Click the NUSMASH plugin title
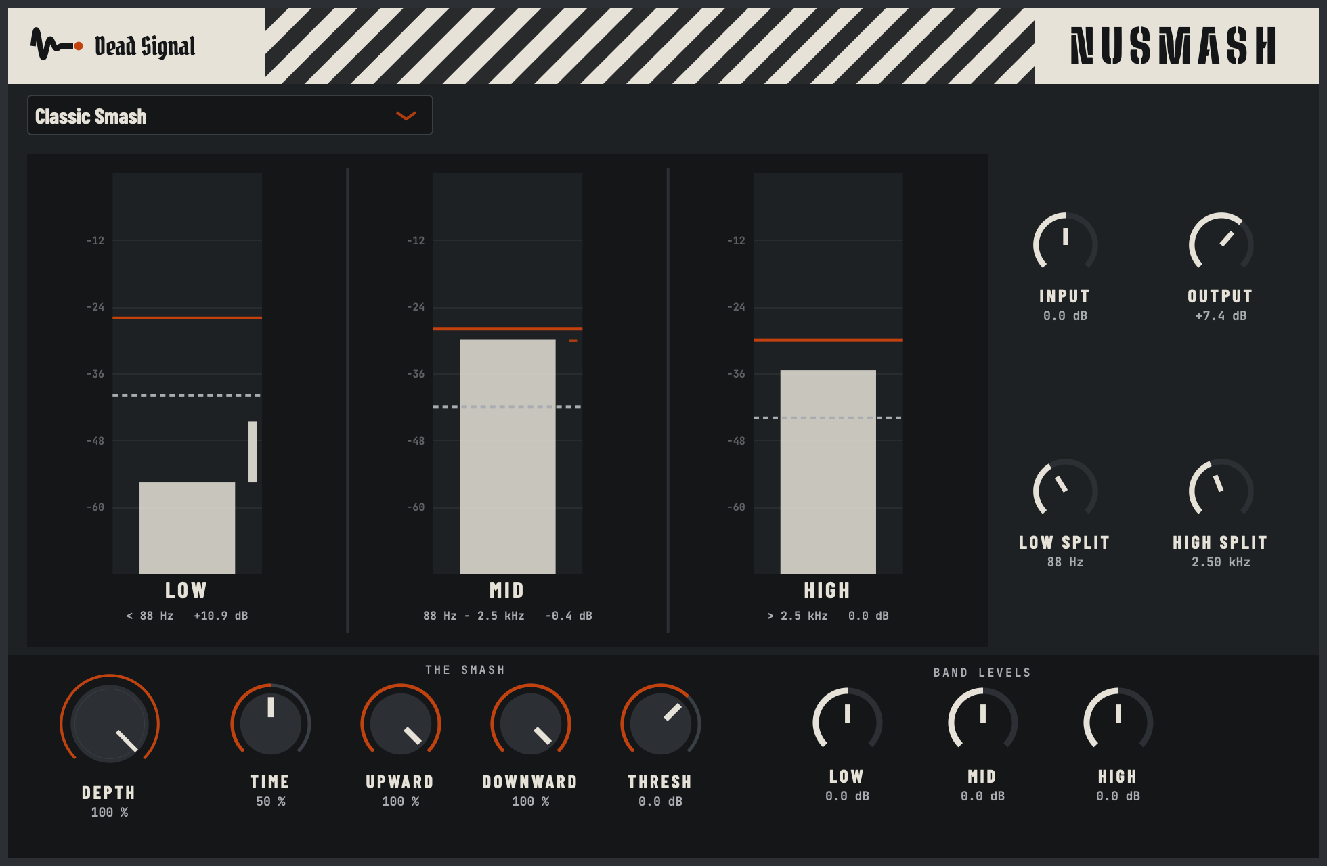1327x866 pixels. coord(1173,46)
